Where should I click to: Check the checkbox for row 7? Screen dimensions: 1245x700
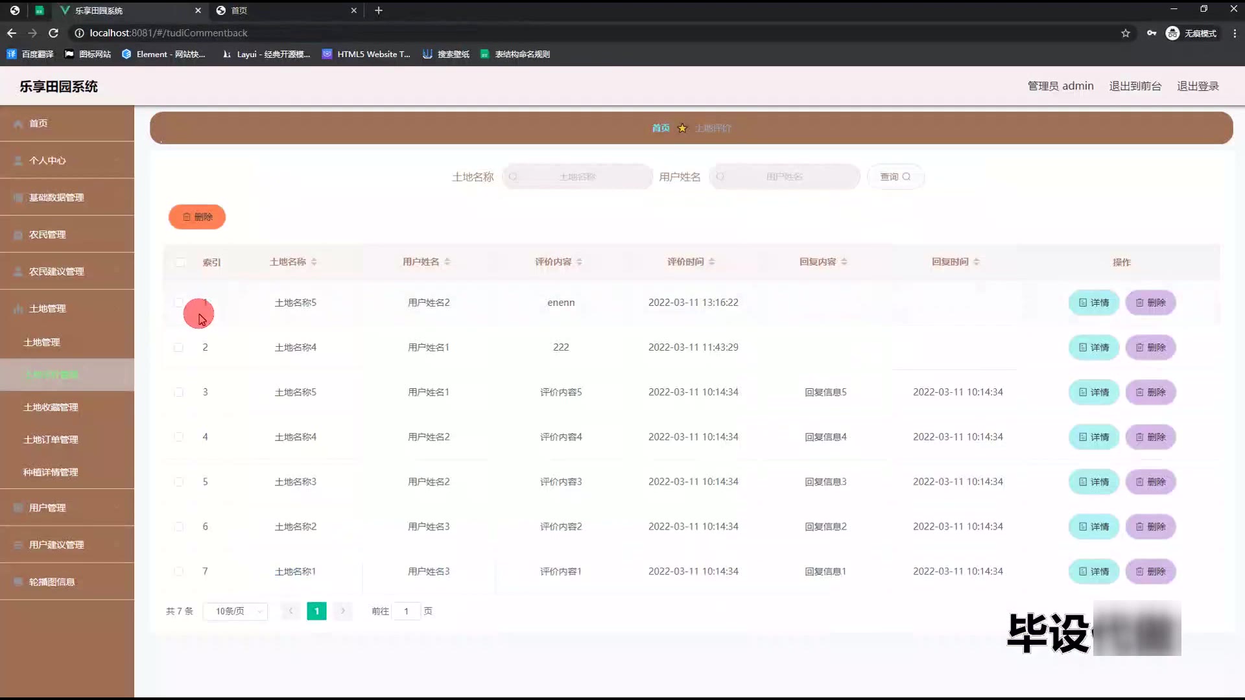178,571
